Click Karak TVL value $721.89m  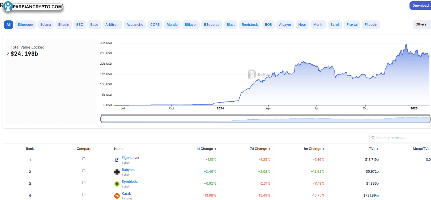coord(371,195)
